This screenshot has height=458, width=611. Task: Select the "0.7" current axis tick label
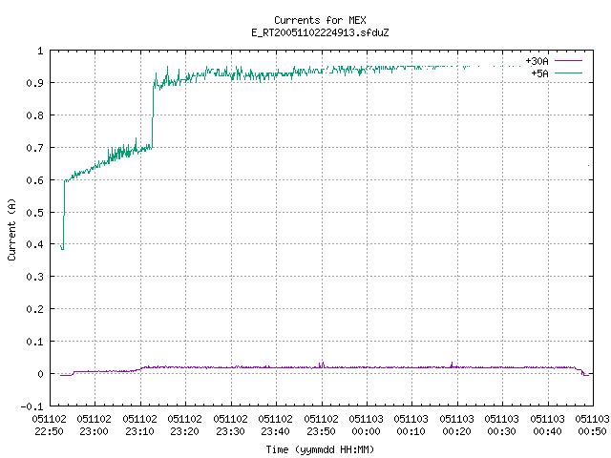tap(34, 148)
